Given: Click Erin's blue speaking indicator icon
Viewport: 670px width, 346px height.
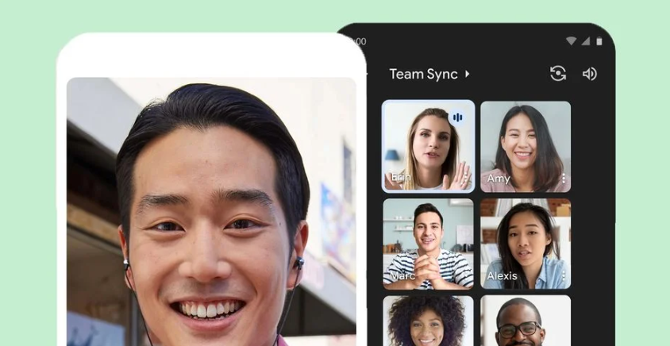Looking at the screenshot, I should (457, 117).
